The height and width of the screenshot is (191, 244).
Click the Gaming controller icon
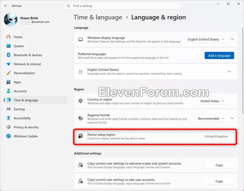(8, 109)
